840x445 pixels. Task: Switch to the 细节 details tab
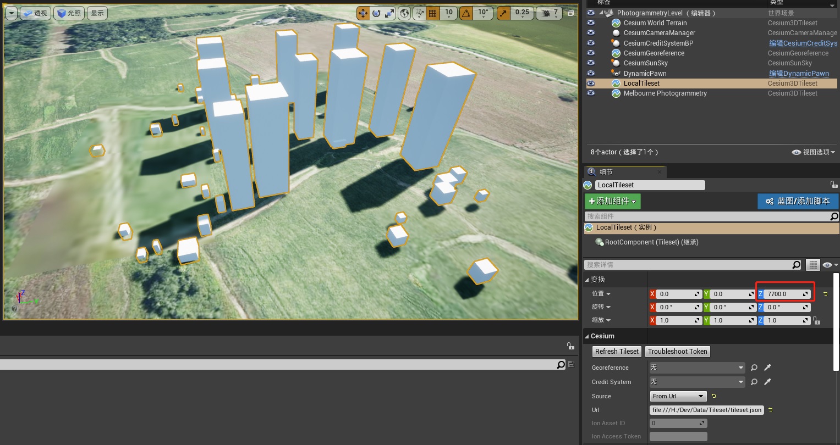point(625,172)
